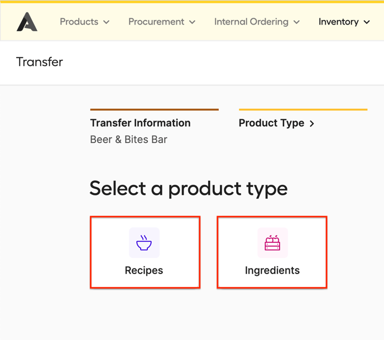Click the yellow Product Type progress bar
384x340 pixels.
pyautogui.click(x=303, y=109)
